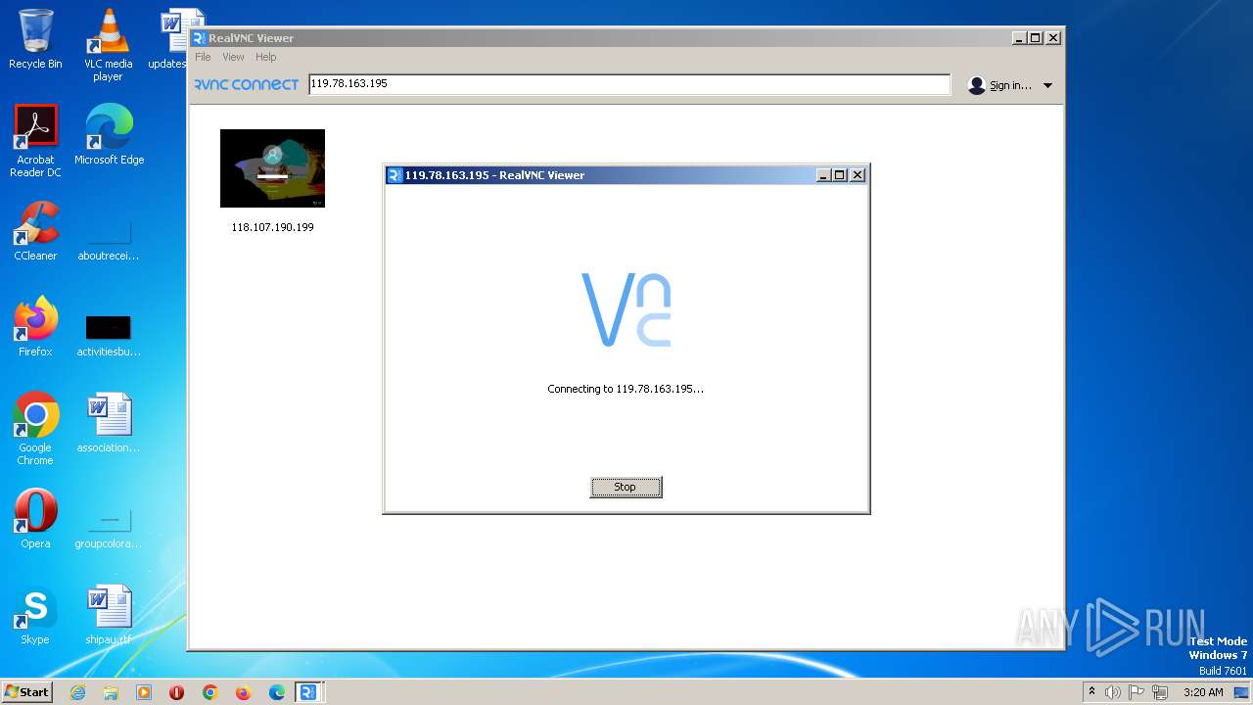Click the 118.107.190.199 label
The width and height of the screenshot is (1253, 705).
(272, 227)
